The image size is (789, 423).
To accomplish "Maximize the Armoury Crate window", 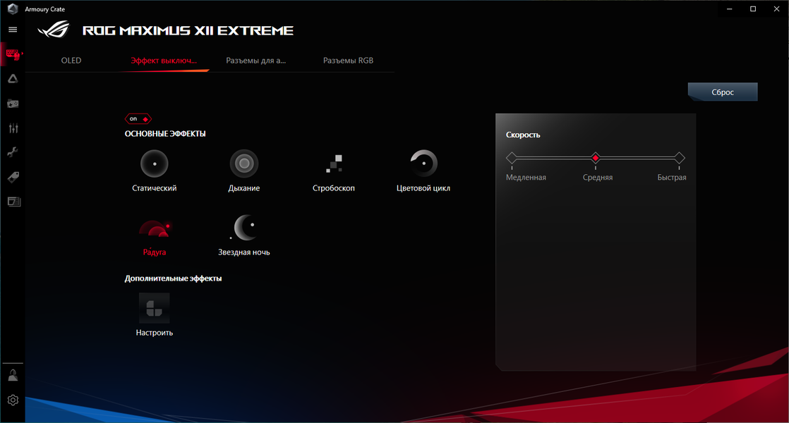I will (753, 8).
